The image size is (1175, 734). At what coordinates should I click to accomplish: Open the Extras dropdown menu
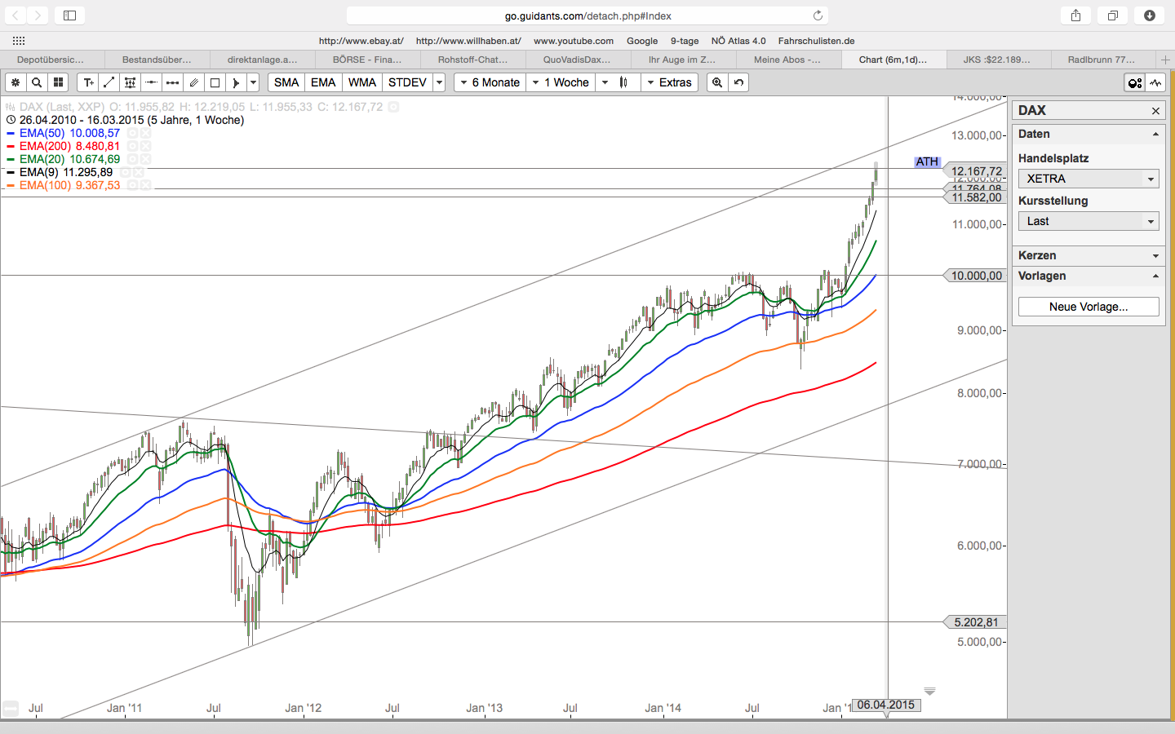(x=668, y=82)
